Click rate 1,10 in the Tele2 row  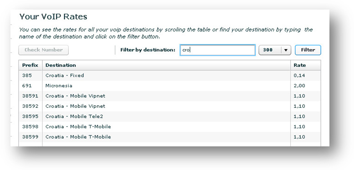click(x=299, y=116)
